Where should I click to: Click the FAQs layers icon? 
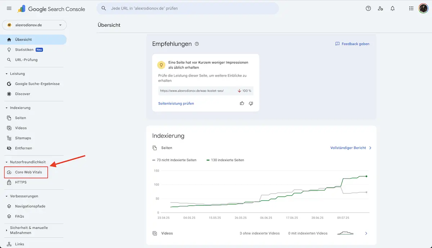(x=9, y=217)
